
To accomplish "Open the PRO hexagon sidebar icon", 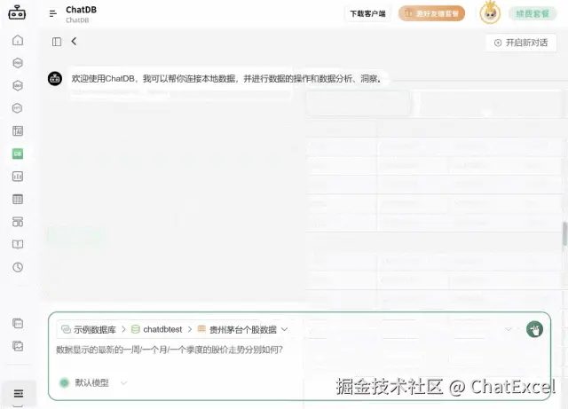I will point(18,63).
